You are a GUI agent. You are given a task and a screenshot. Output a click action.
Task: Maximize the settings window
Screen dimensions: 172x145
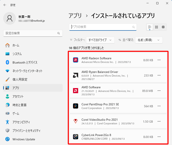157,3
